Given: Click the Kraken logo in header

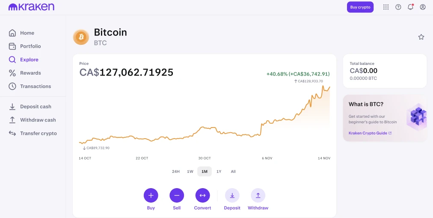Looking at the screenshot, I should tap(31, 7).
